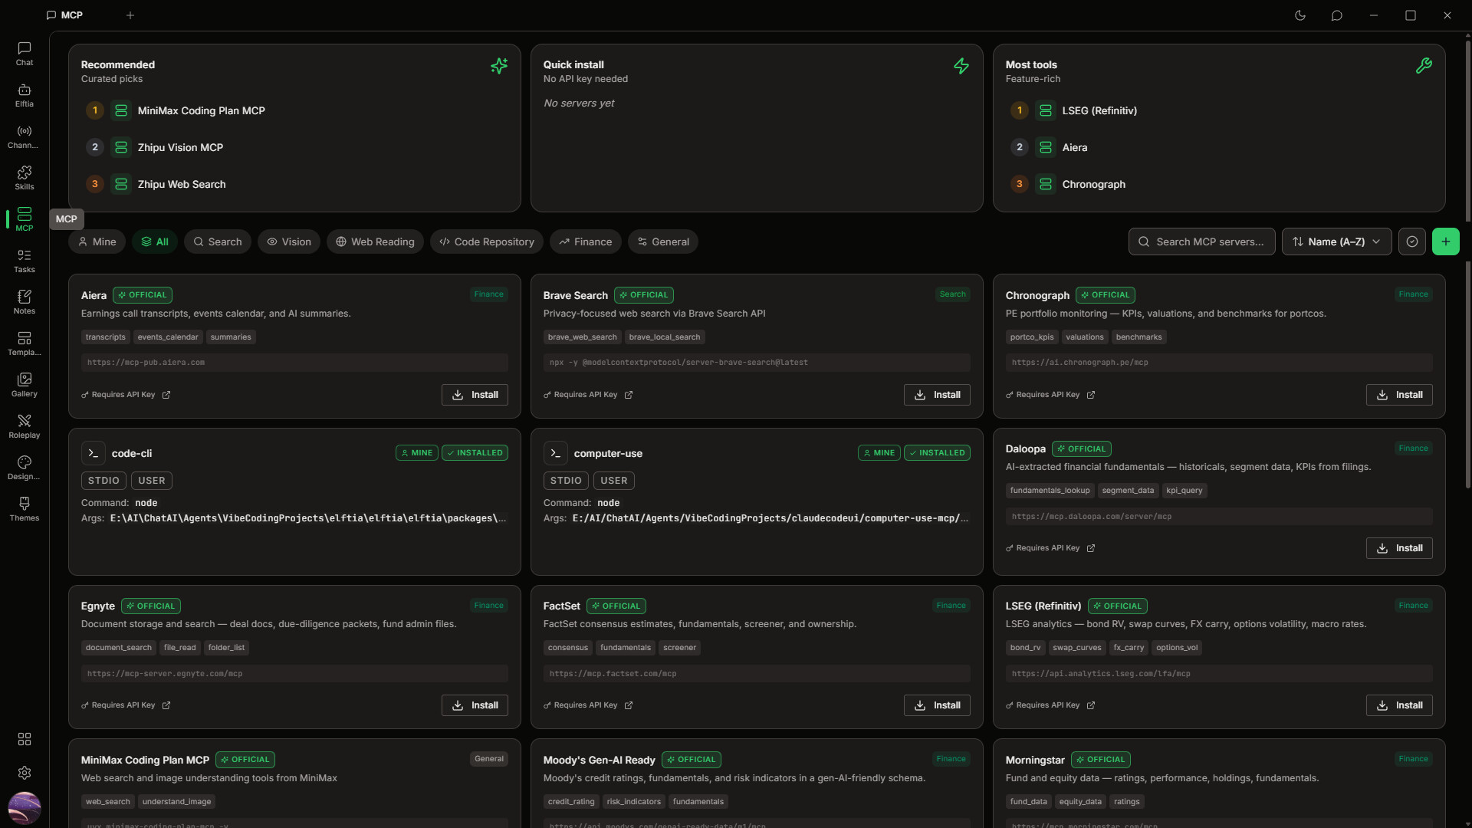Select the All filter tab
1472x828 pixels.
point(155,242)
